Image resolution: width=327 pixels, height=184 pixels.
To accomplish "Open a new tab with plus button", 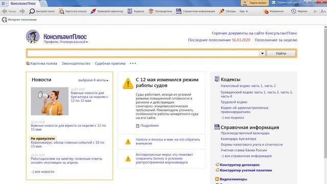I will click(43, 4).
